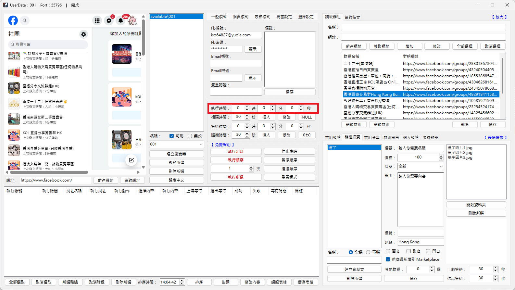Open the Messenger chat icon
Viewport: 515px width, 290px height.
click(x=109, y=20)
